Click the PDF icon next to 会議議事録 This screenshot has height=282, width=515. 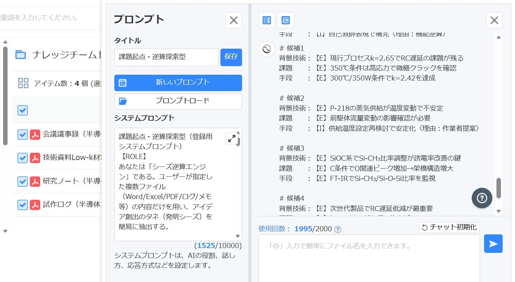(35, 134)
